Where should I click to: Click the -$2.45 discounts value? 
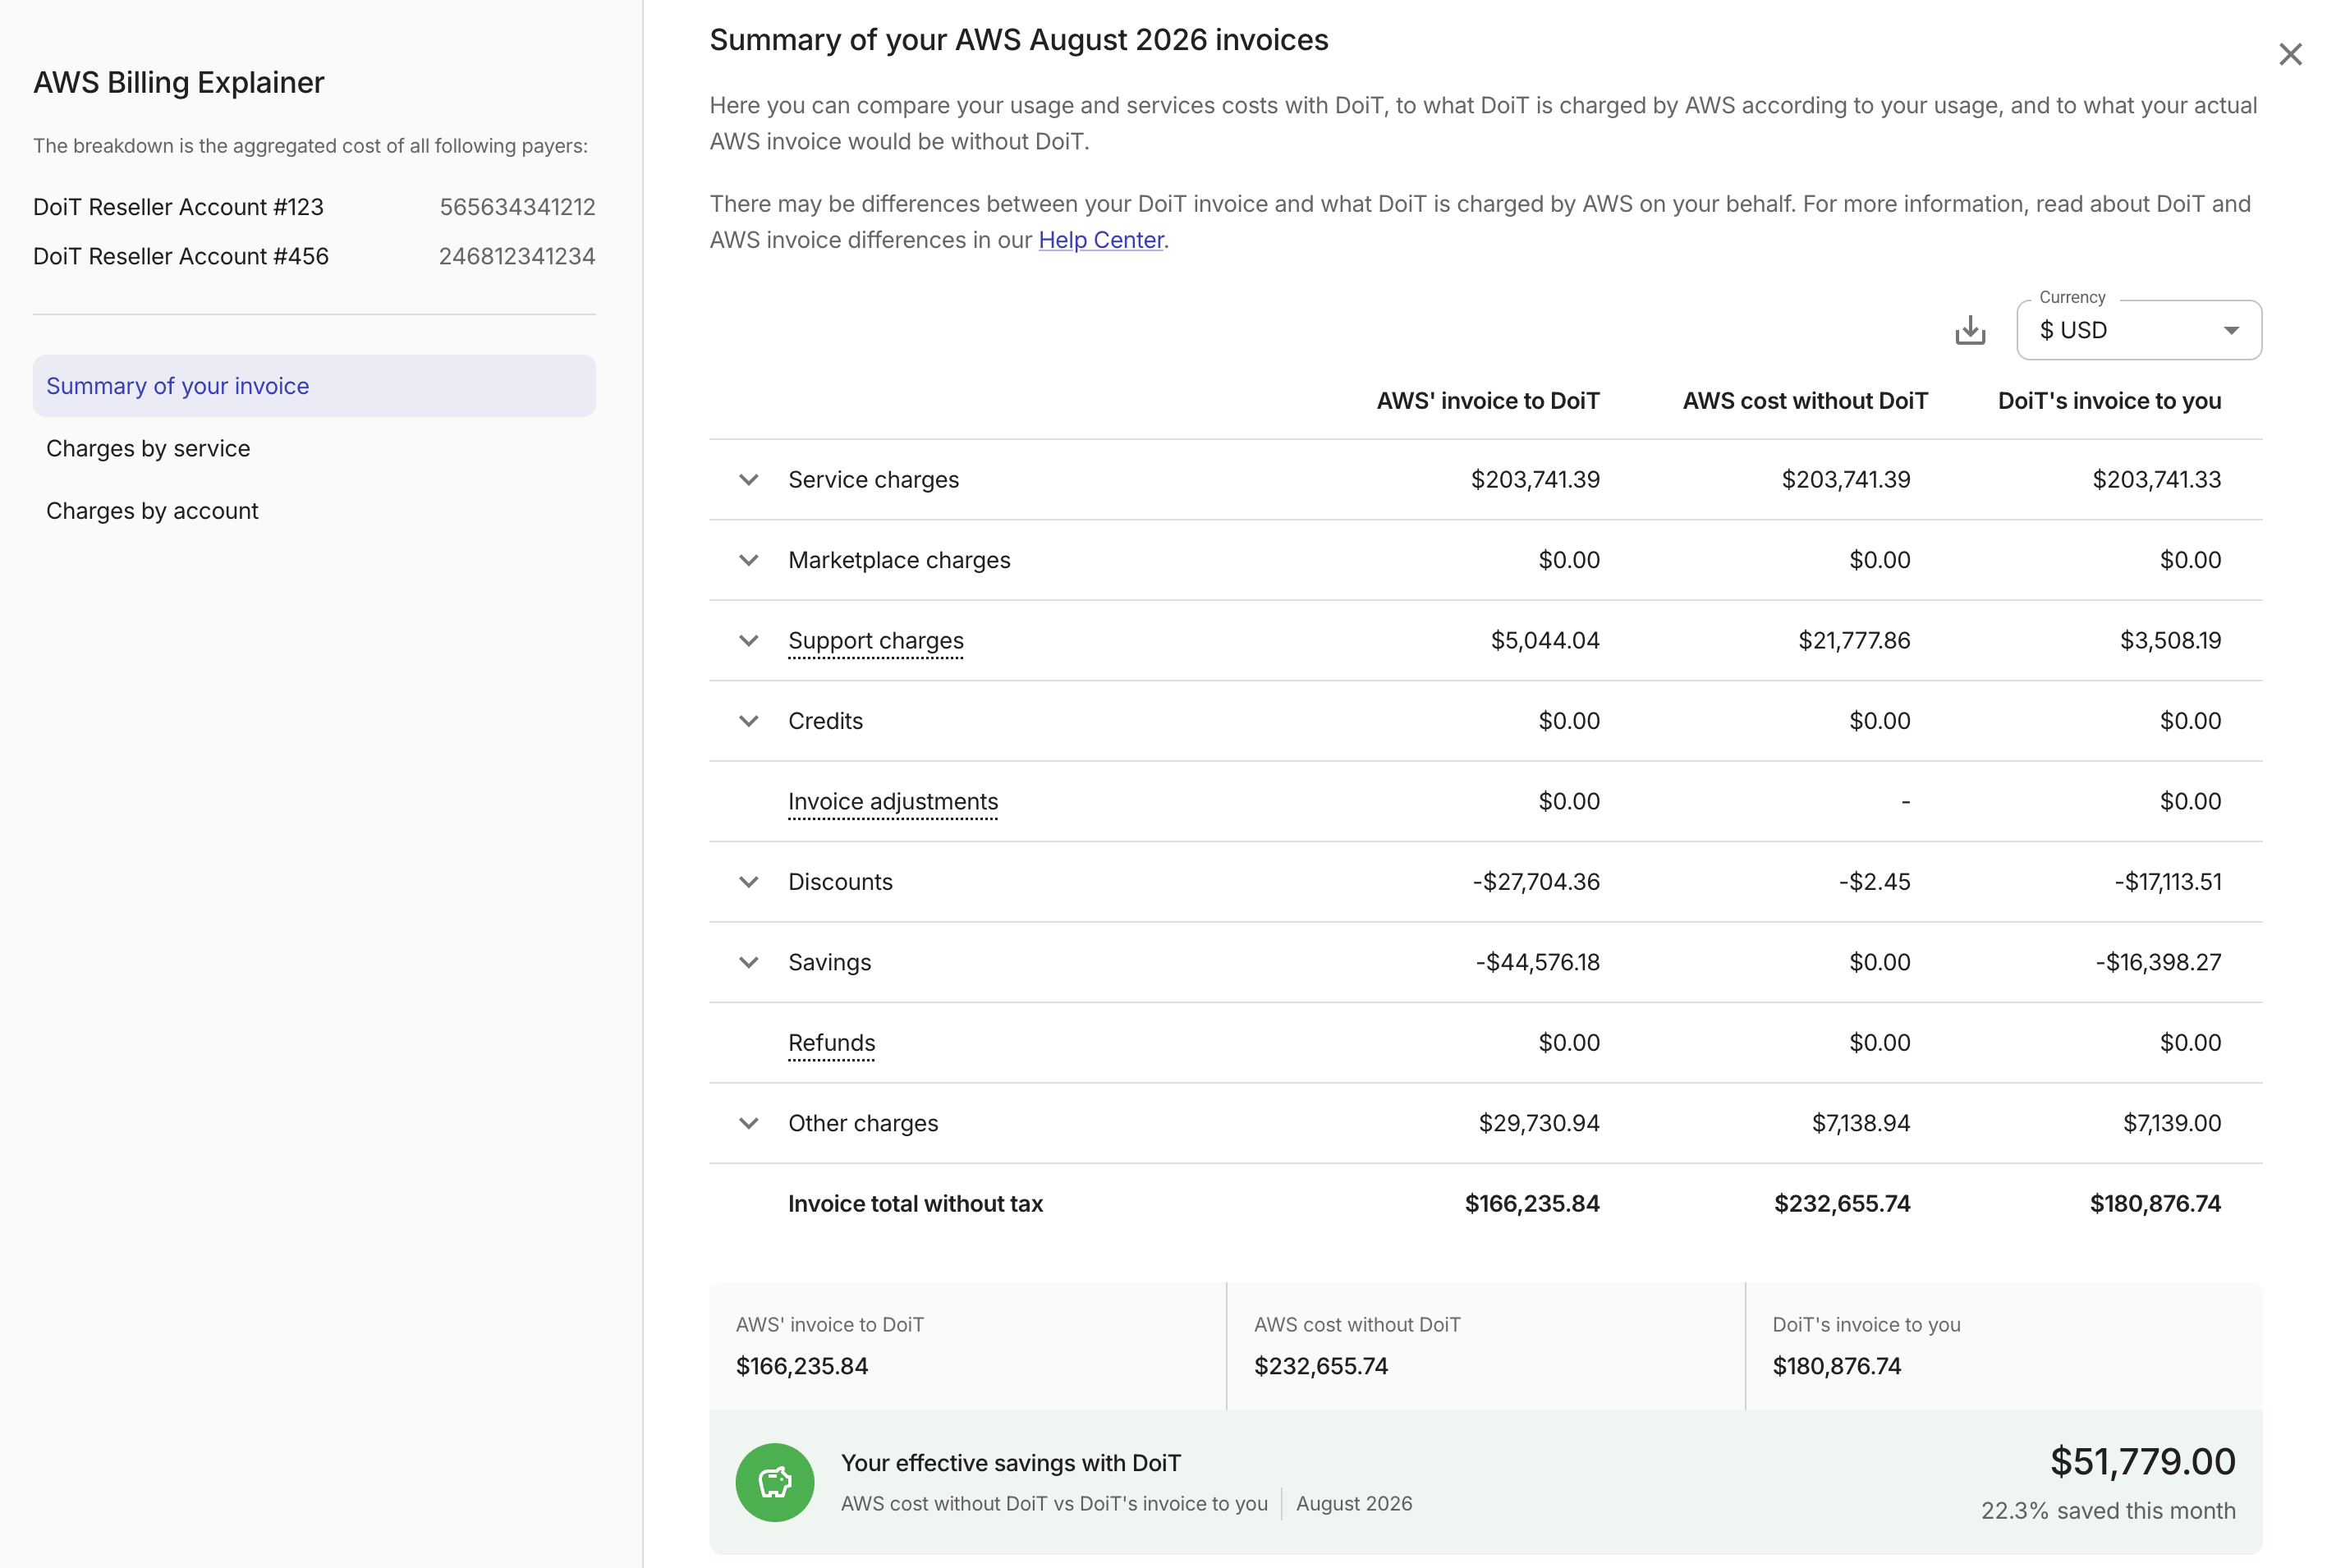[x=1874, y=882]
